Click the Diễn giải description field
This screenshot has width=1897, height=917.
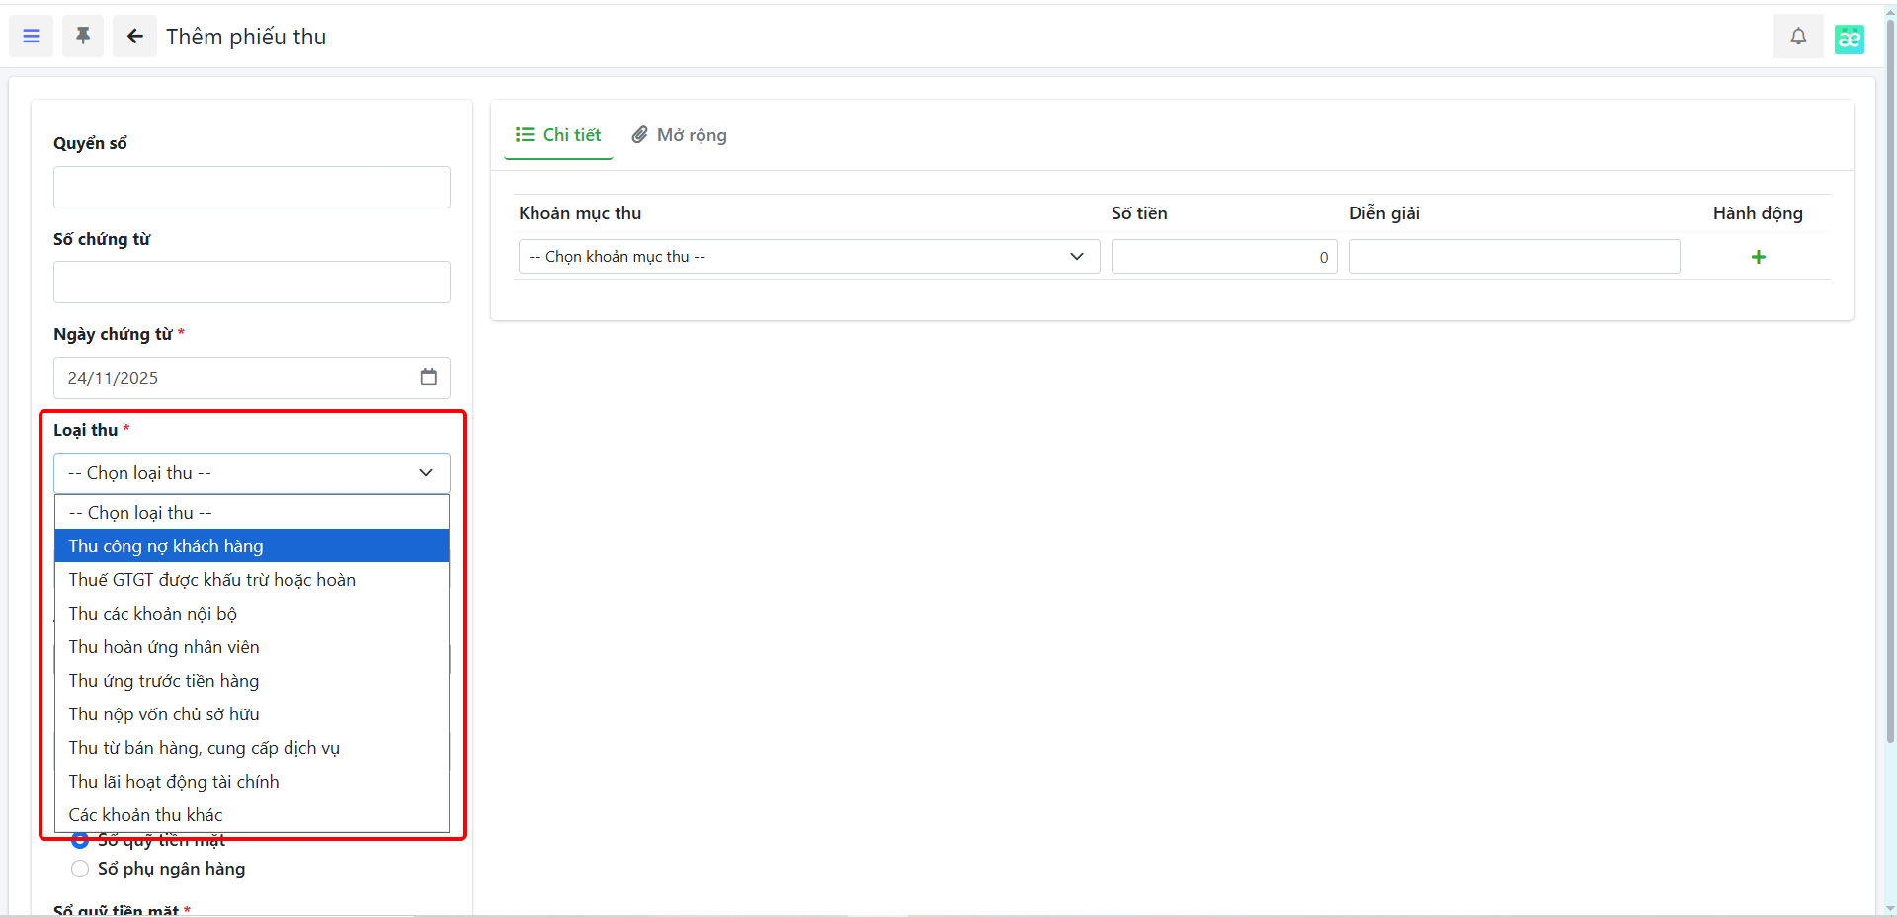tap(1514, 257)
